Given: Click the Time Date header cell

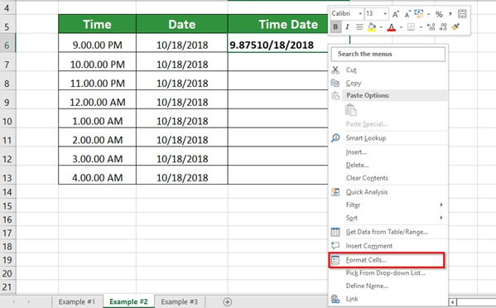Looking at the screenshot, I should point(277,24).
